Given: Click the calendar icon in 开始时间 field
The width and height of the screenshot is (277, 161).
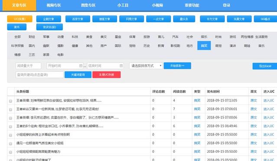Looking at the screenshot, I should [x=81, y=66].
